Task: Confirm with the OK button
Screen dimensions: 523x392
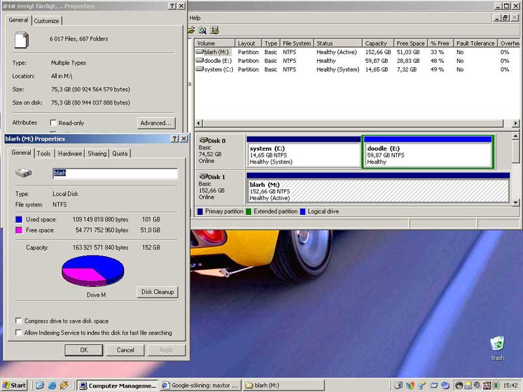Action: coord(84,350)
